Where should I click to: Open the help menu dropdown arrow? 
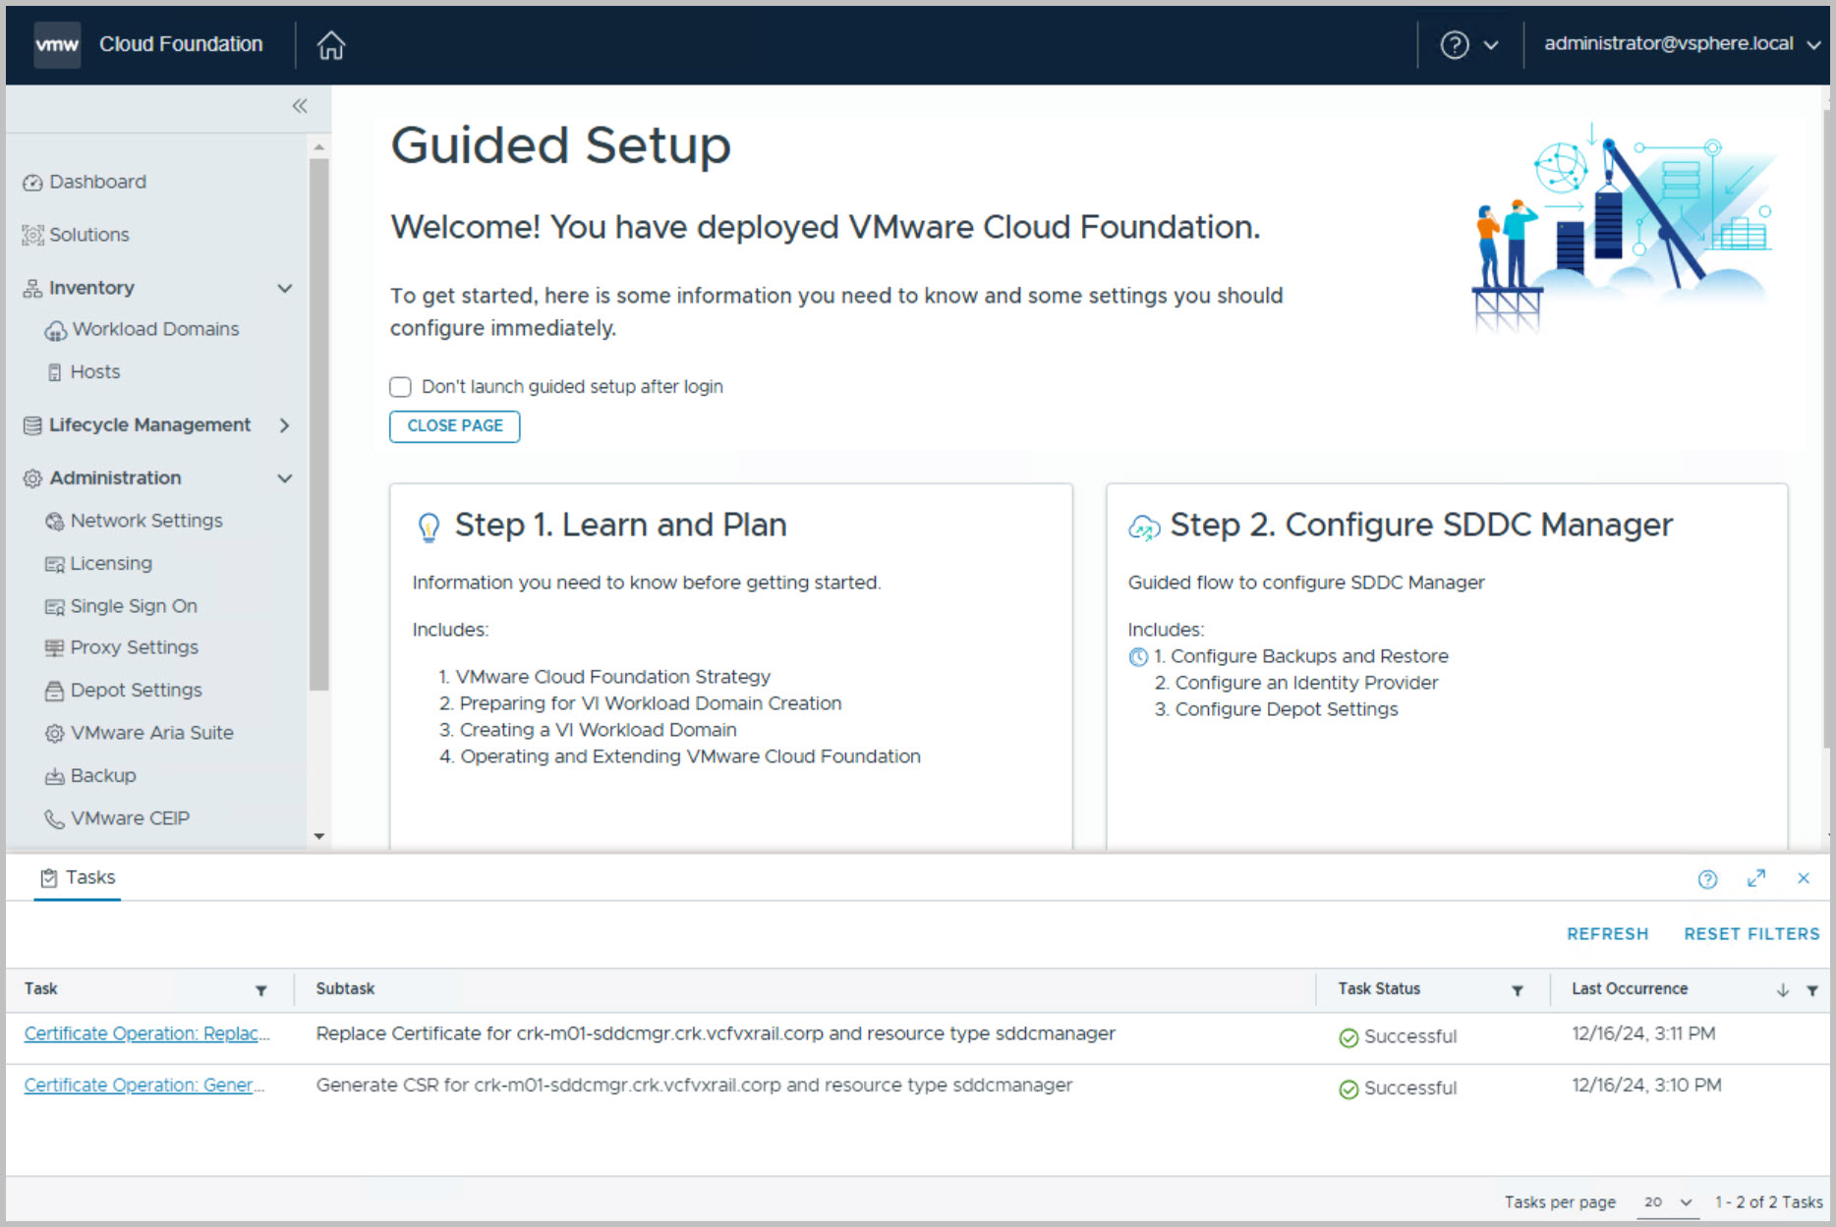(x=1491, y=45)
